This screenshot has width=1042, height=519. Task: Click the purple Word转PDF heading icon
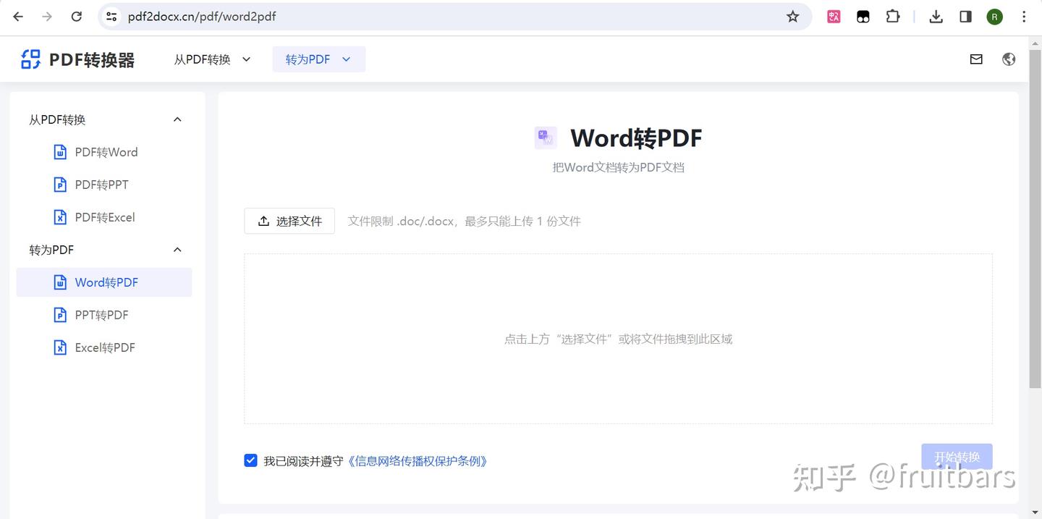[546, 138]
